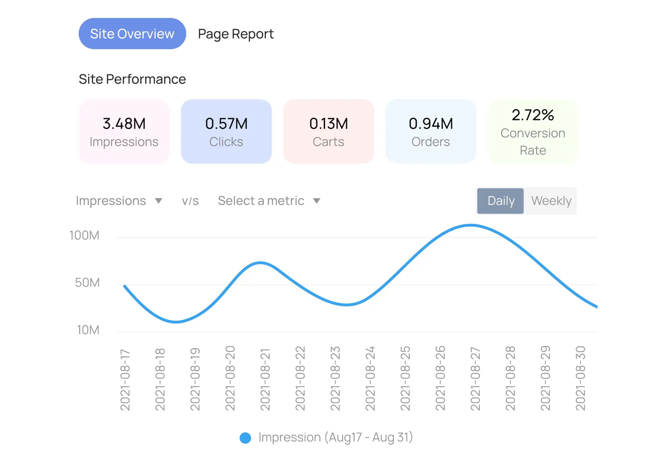Click the chart line's low point near 2021-08-18

[x=176, y=322]
